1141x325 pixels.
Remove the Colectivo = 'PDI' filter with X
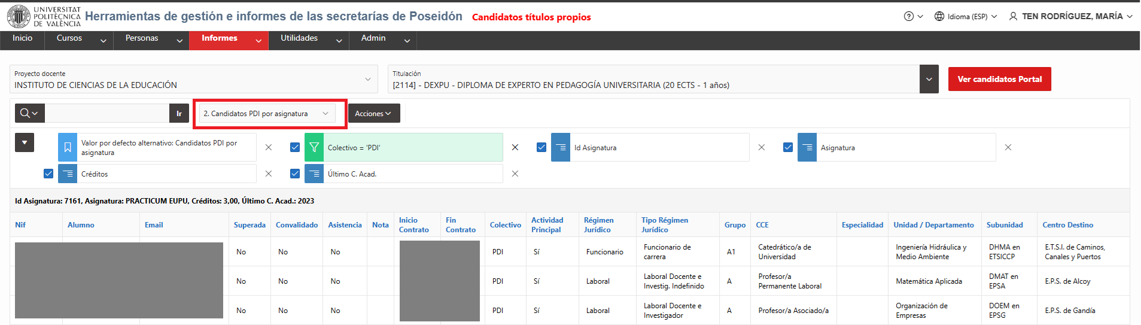[515, 147]
